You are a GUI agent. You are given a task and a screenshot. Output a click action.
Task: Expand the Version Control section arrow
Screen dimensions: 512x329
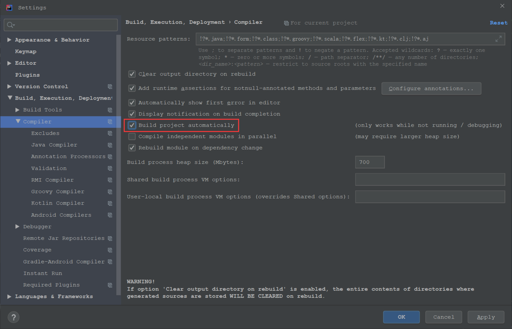point(9,86)
